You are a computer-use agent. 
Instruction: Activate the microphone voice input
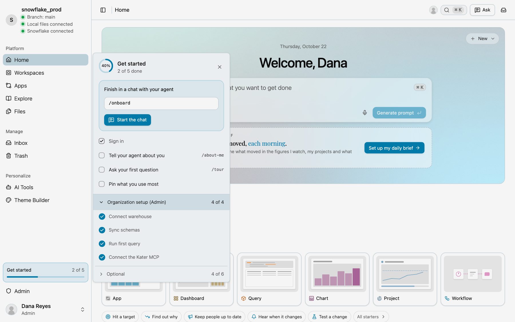pos(365,113)
